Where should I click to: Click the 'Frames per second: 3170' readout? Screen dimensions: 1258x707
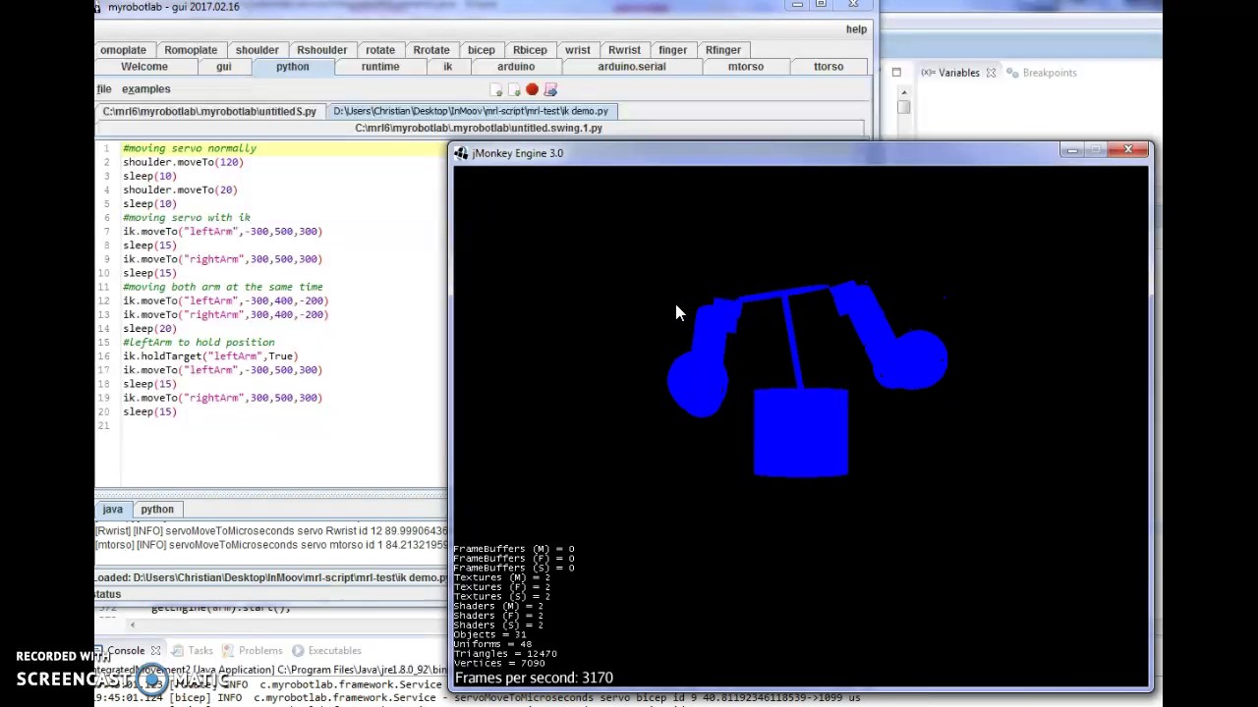(534, 678)
